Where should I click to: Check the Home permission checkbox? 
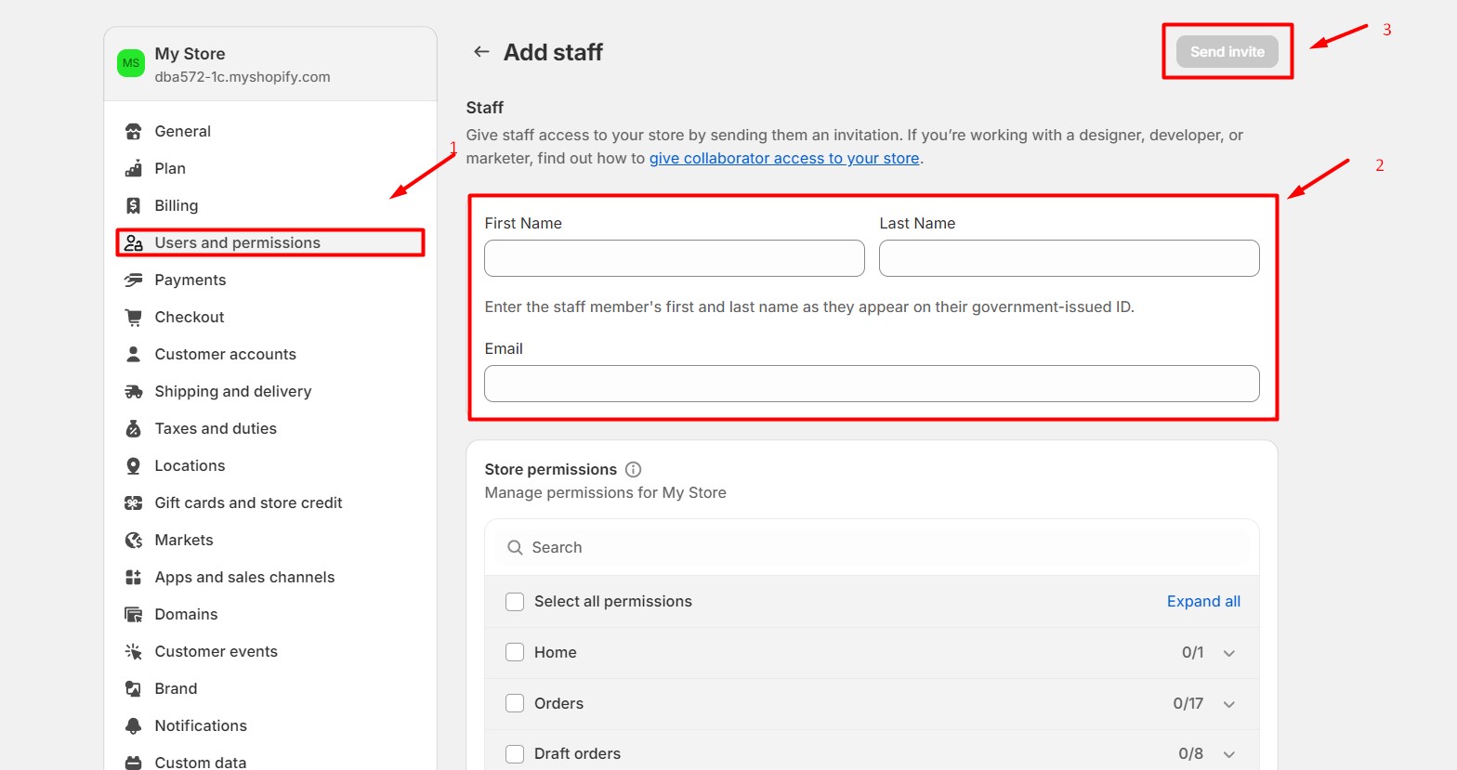tap(515, 652)
